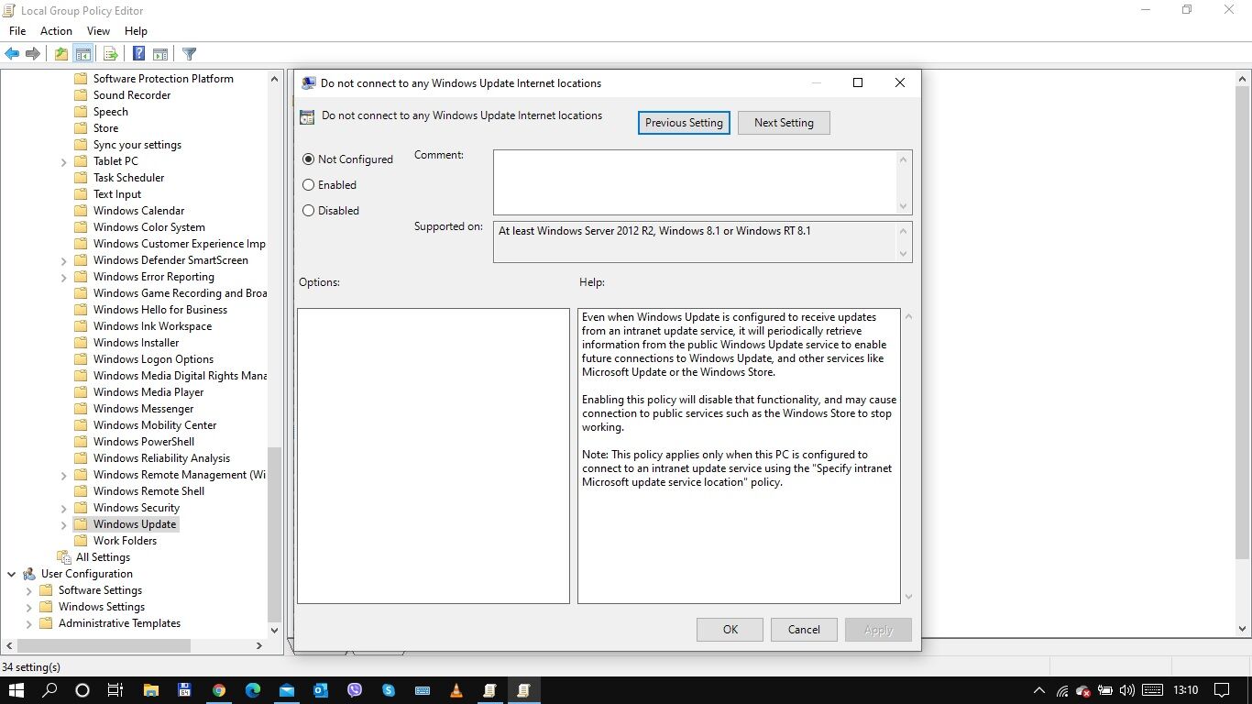Open the Windows Start menu
Screen dimensions: 1252x704
point(16,690)
